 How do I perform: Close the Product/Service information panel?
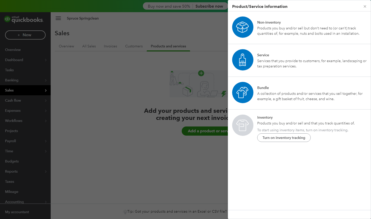pyautogui.click(x=365, y=7)
